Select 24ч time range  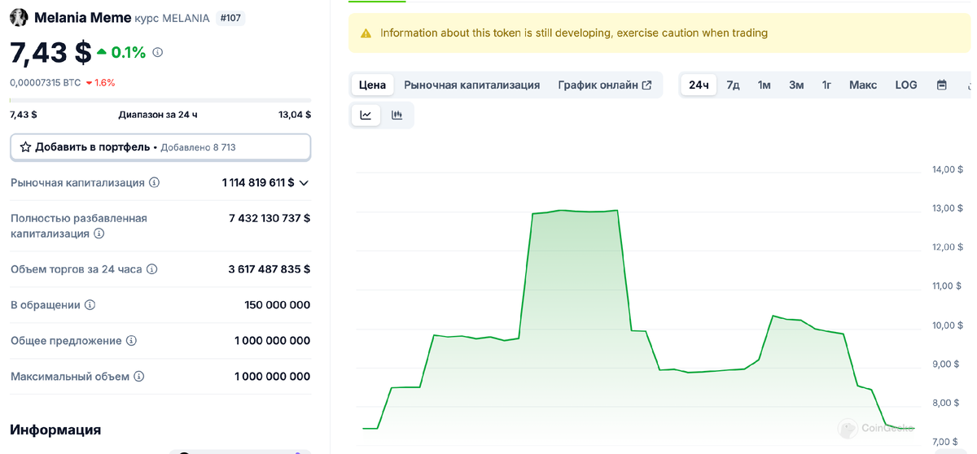(x=699, y=85)
